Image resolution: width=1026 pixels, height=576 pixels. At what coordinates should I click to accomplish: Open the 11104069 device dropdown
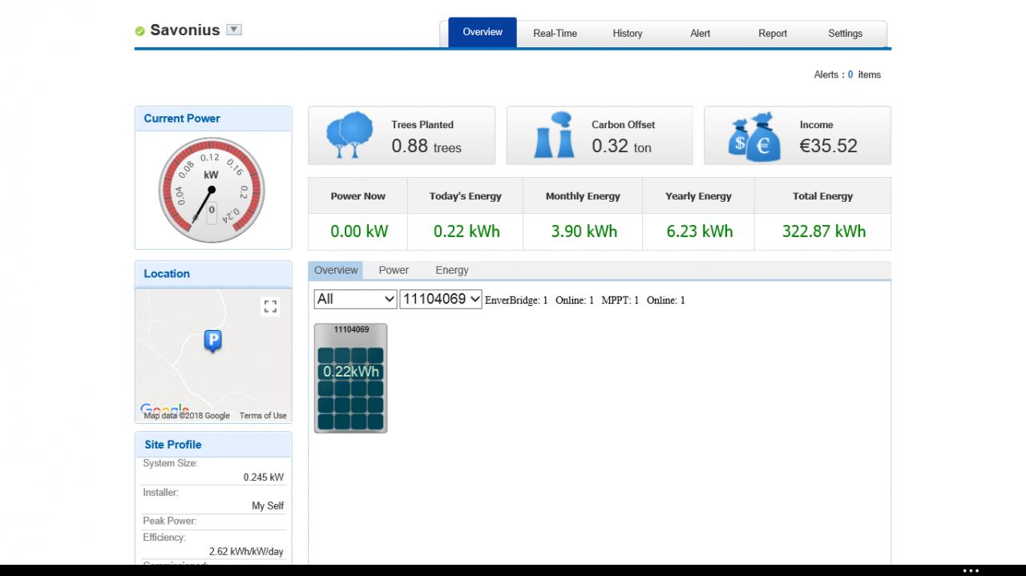coord(441,299)
